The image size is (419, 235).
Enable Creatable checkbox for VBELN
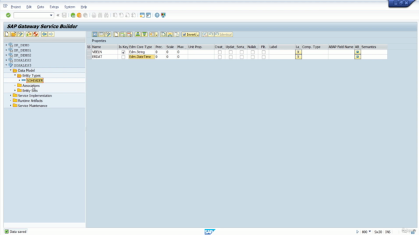(x=220, y=52)
